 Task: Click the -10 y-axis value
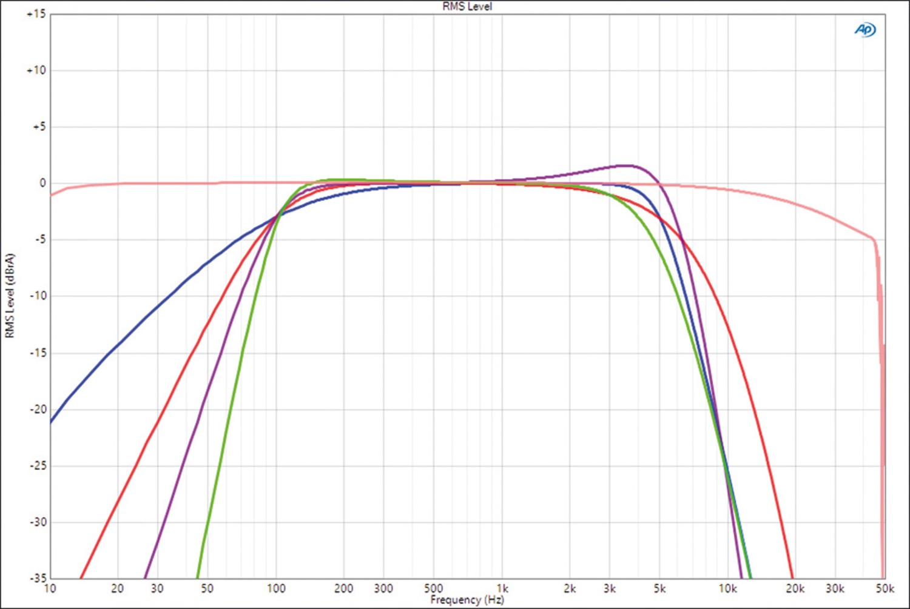tap(38, 296)
